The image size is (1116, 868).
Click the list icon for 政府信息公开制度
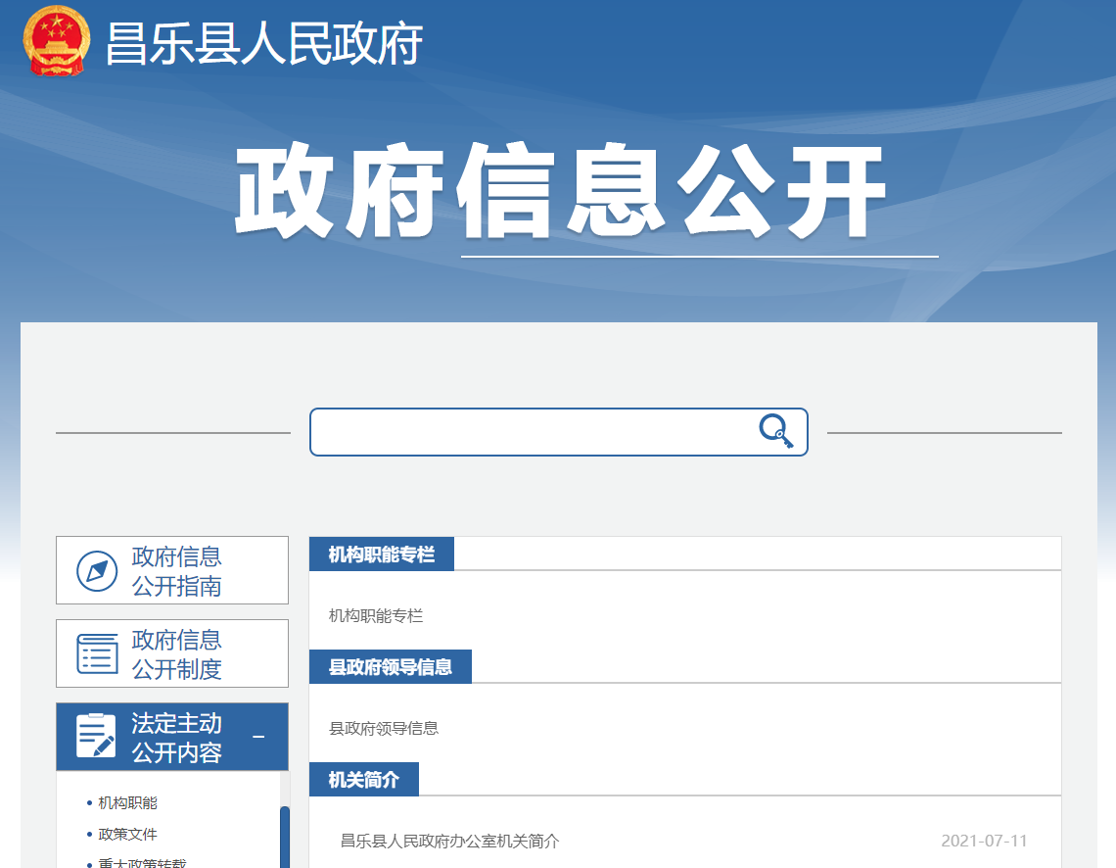97,653
